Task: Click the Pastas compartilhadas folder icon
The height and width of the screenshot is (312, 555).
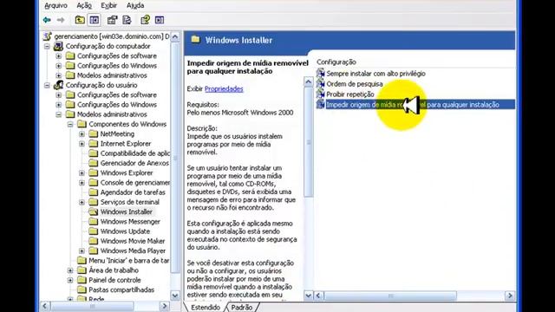Action: (x=82, y=289)
